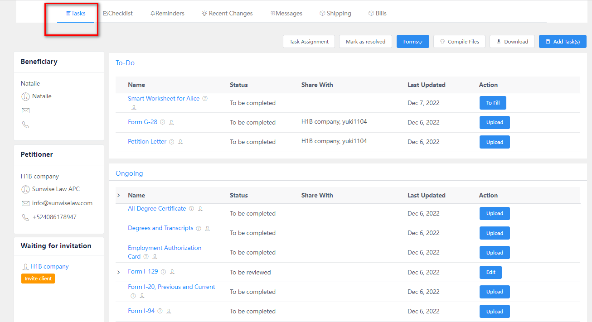Go to the Shipping tab
Viewport: 592px width, 322px height.
click(335, 14)
